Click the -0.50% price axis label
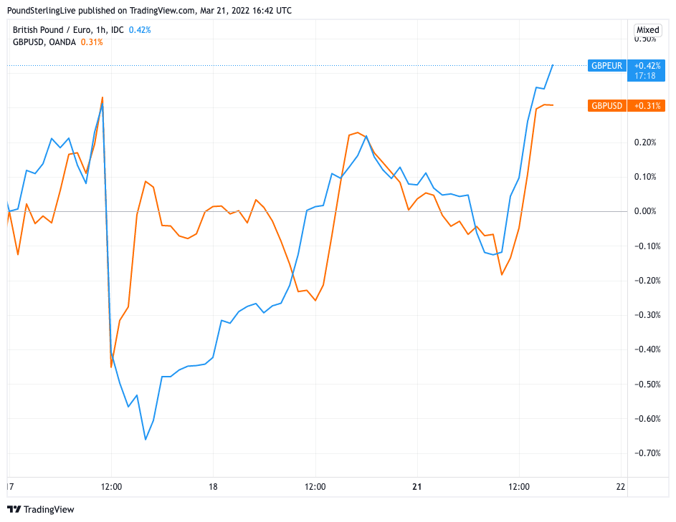Screen dimensions: 676x522 (646, 385)
